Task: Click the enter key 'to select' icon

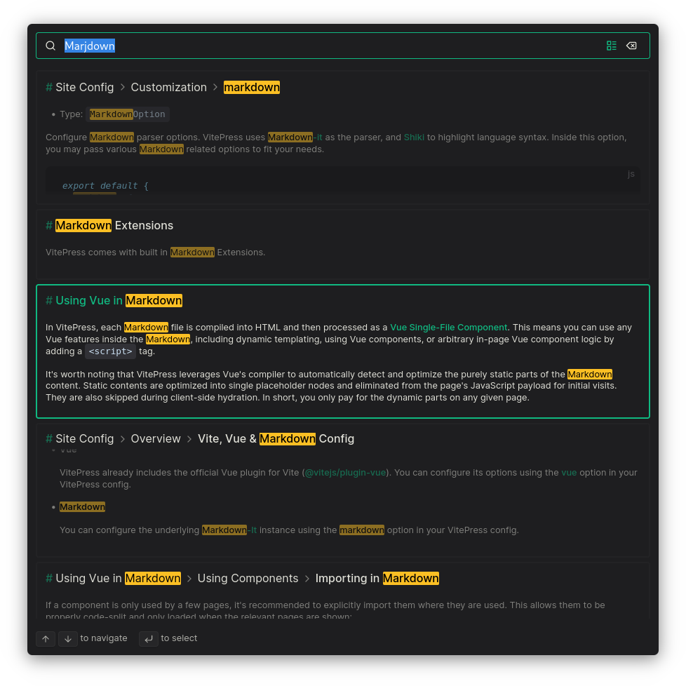Action: [148, 639]
